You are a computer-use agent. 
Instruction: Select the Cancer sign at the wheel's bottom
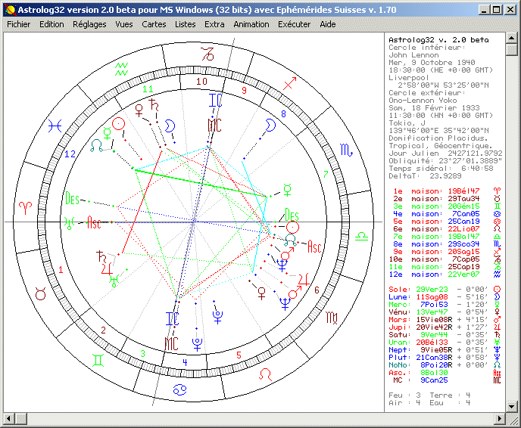tap(181, 391)
